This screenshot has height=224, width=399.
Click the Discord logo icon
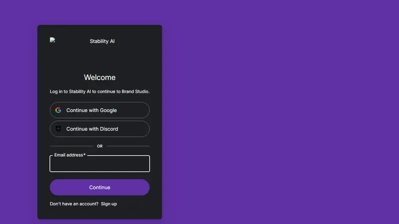pyautogui.click(x=58, y=129)
